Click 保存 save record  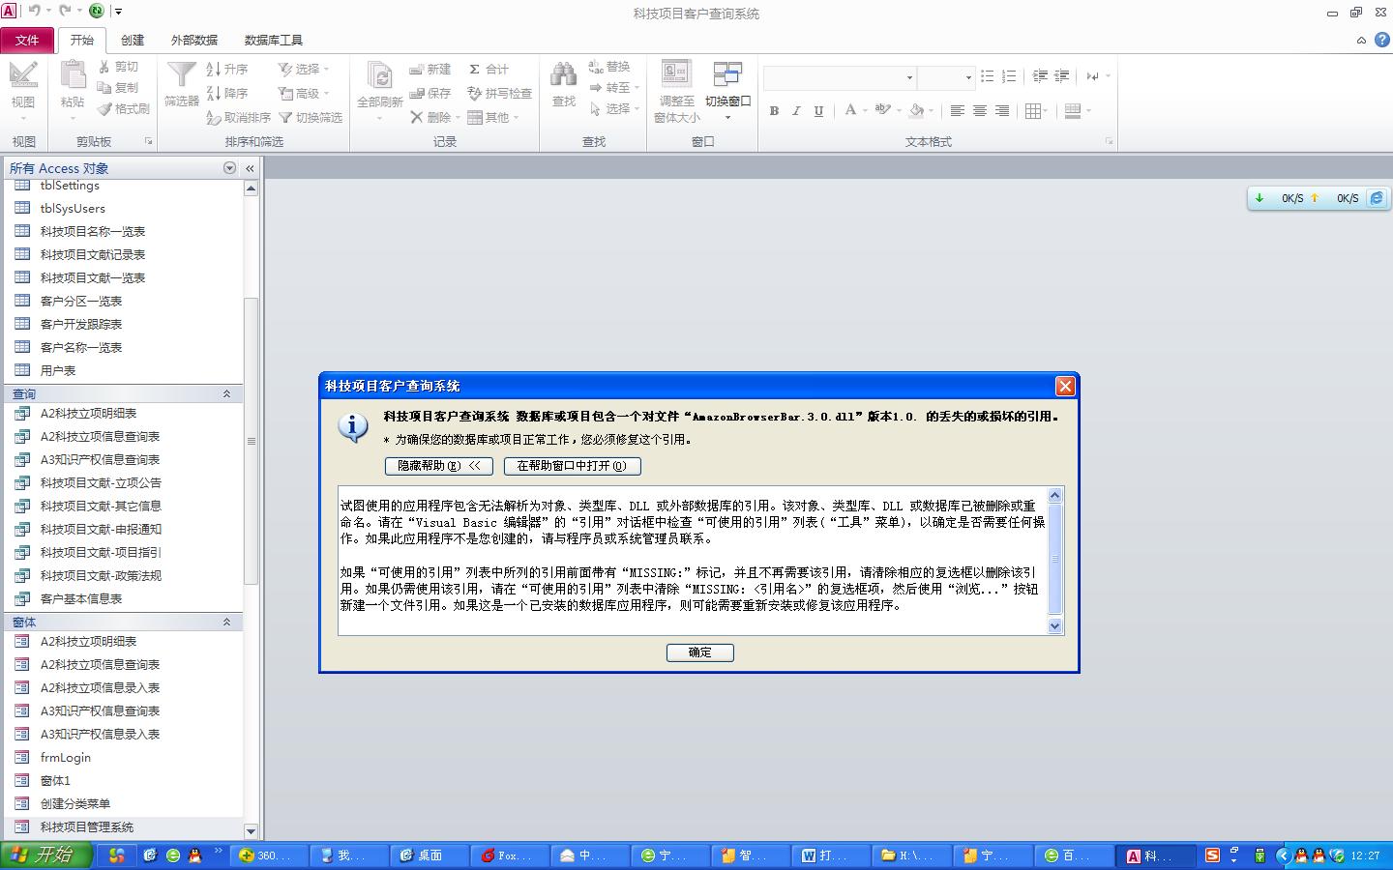click(x=430, y=93)
